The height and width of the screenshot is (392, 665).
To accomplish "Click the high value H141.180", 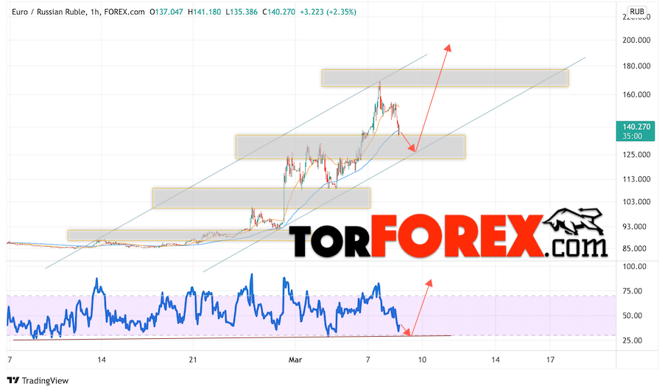I will tap(205, 12).
